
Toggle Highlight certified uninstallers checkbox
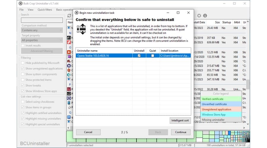tap(23, 113)
